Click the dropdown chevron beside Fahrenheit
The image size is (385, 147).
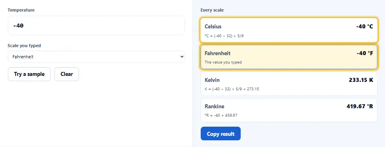(x=182, y=57)
